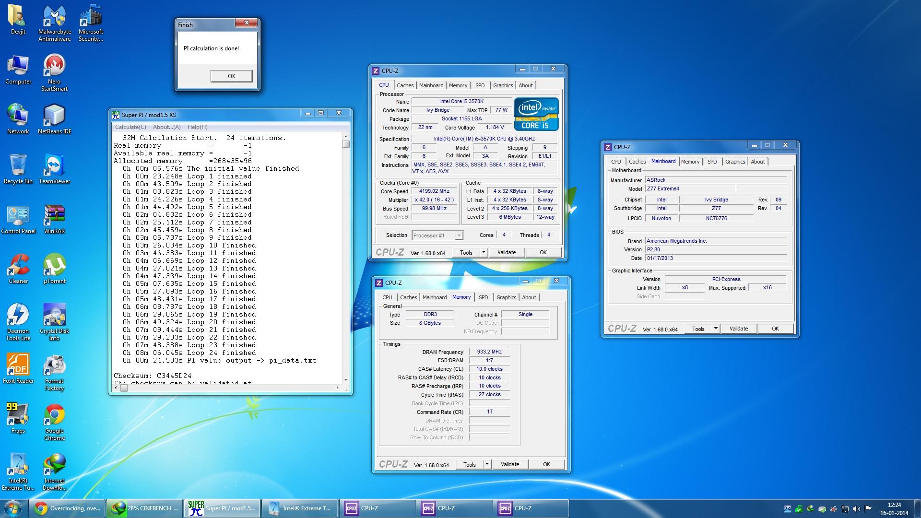Select SPD tab in top CPU-Z window
Viewport: 921px width, 518px height.
click(480, 85)
